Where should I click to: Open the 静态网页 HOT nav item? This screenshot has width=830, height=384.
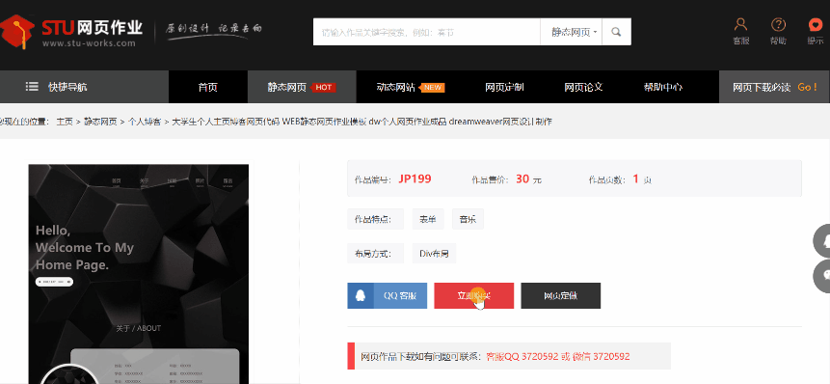tap(302, 87)
